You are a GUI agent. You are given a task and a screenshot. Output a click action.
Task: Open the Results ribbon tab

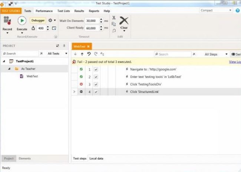pos(79,11)
